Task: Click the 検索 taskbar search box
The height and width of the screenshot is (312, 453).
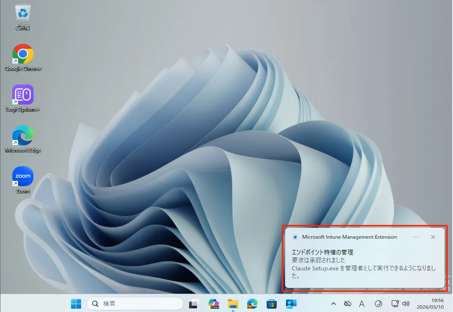Action: (x=135, y=304)
